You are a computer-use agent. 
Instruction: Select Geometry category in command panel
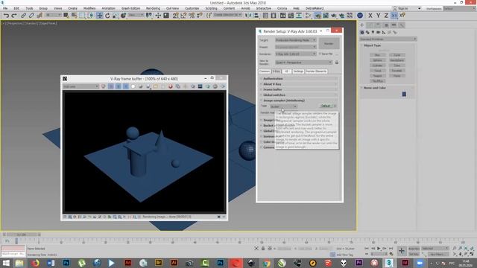click(362, 32)
